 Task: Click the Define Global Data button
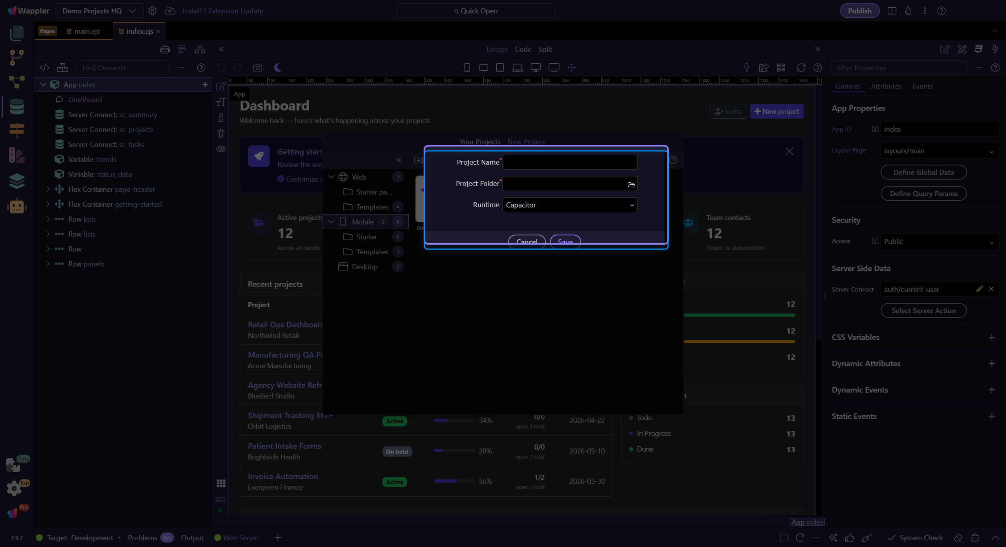tap(923, 172)
